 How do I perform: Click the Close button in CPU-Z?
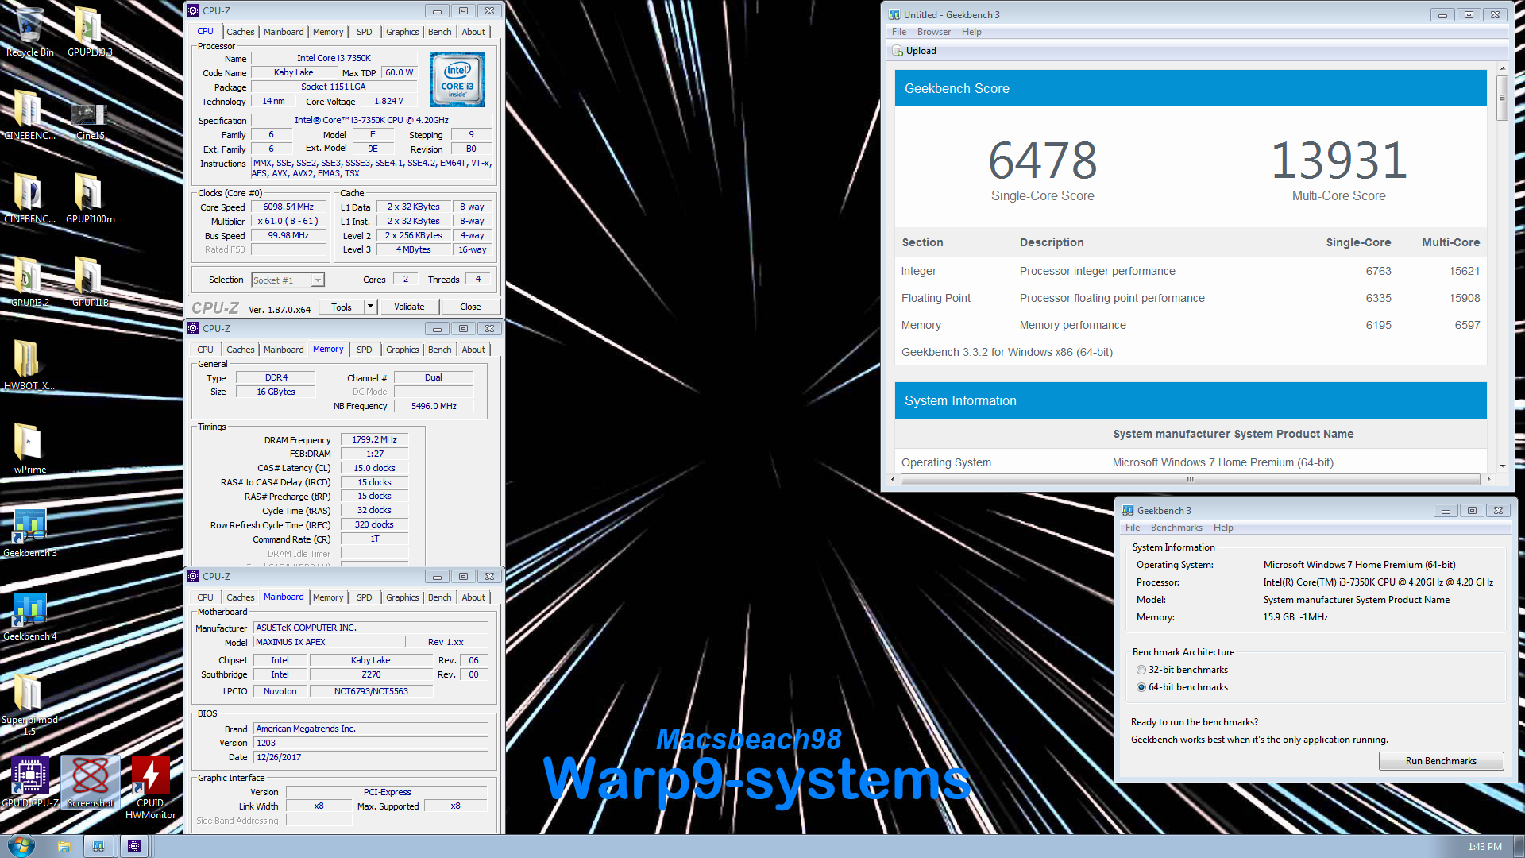470,307
